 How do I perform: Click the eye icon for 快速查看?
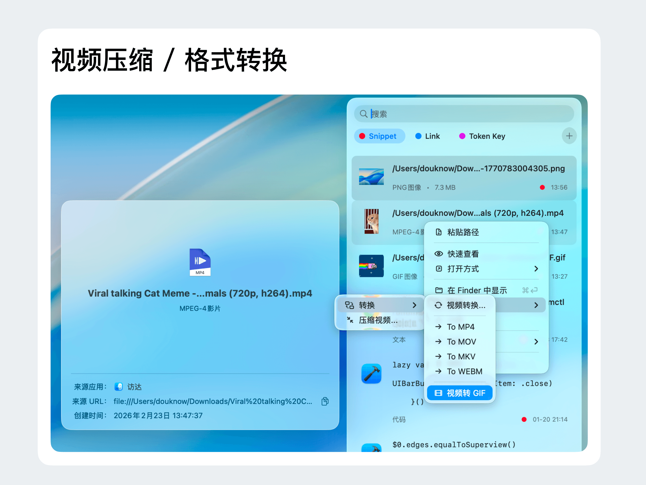438,254
